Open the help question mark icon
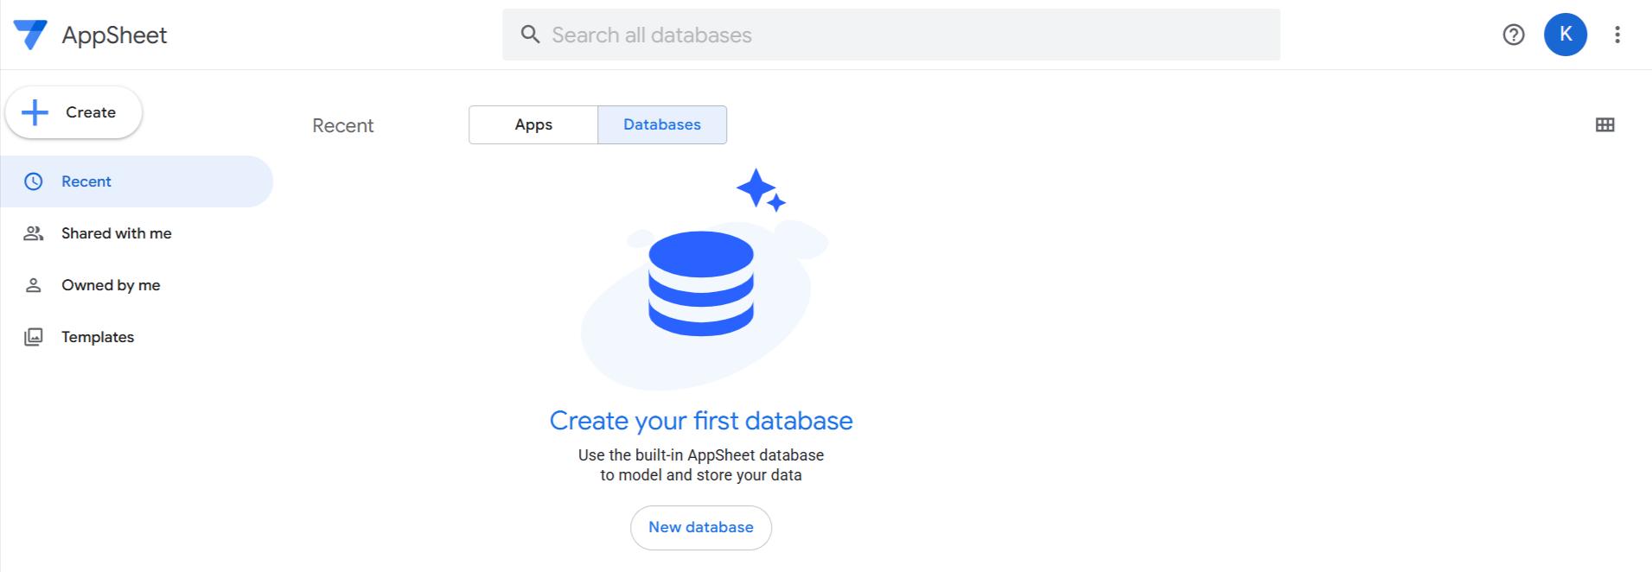 (1514, 35)
